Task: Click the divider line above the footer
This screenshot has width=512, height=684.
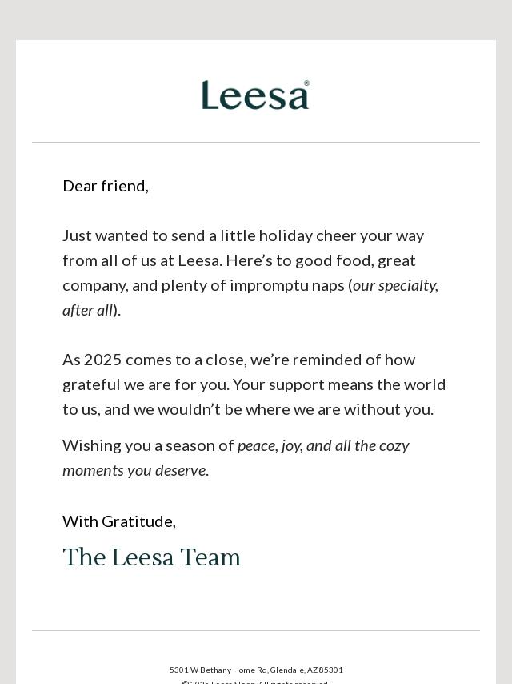Action: tap(256, 631)
